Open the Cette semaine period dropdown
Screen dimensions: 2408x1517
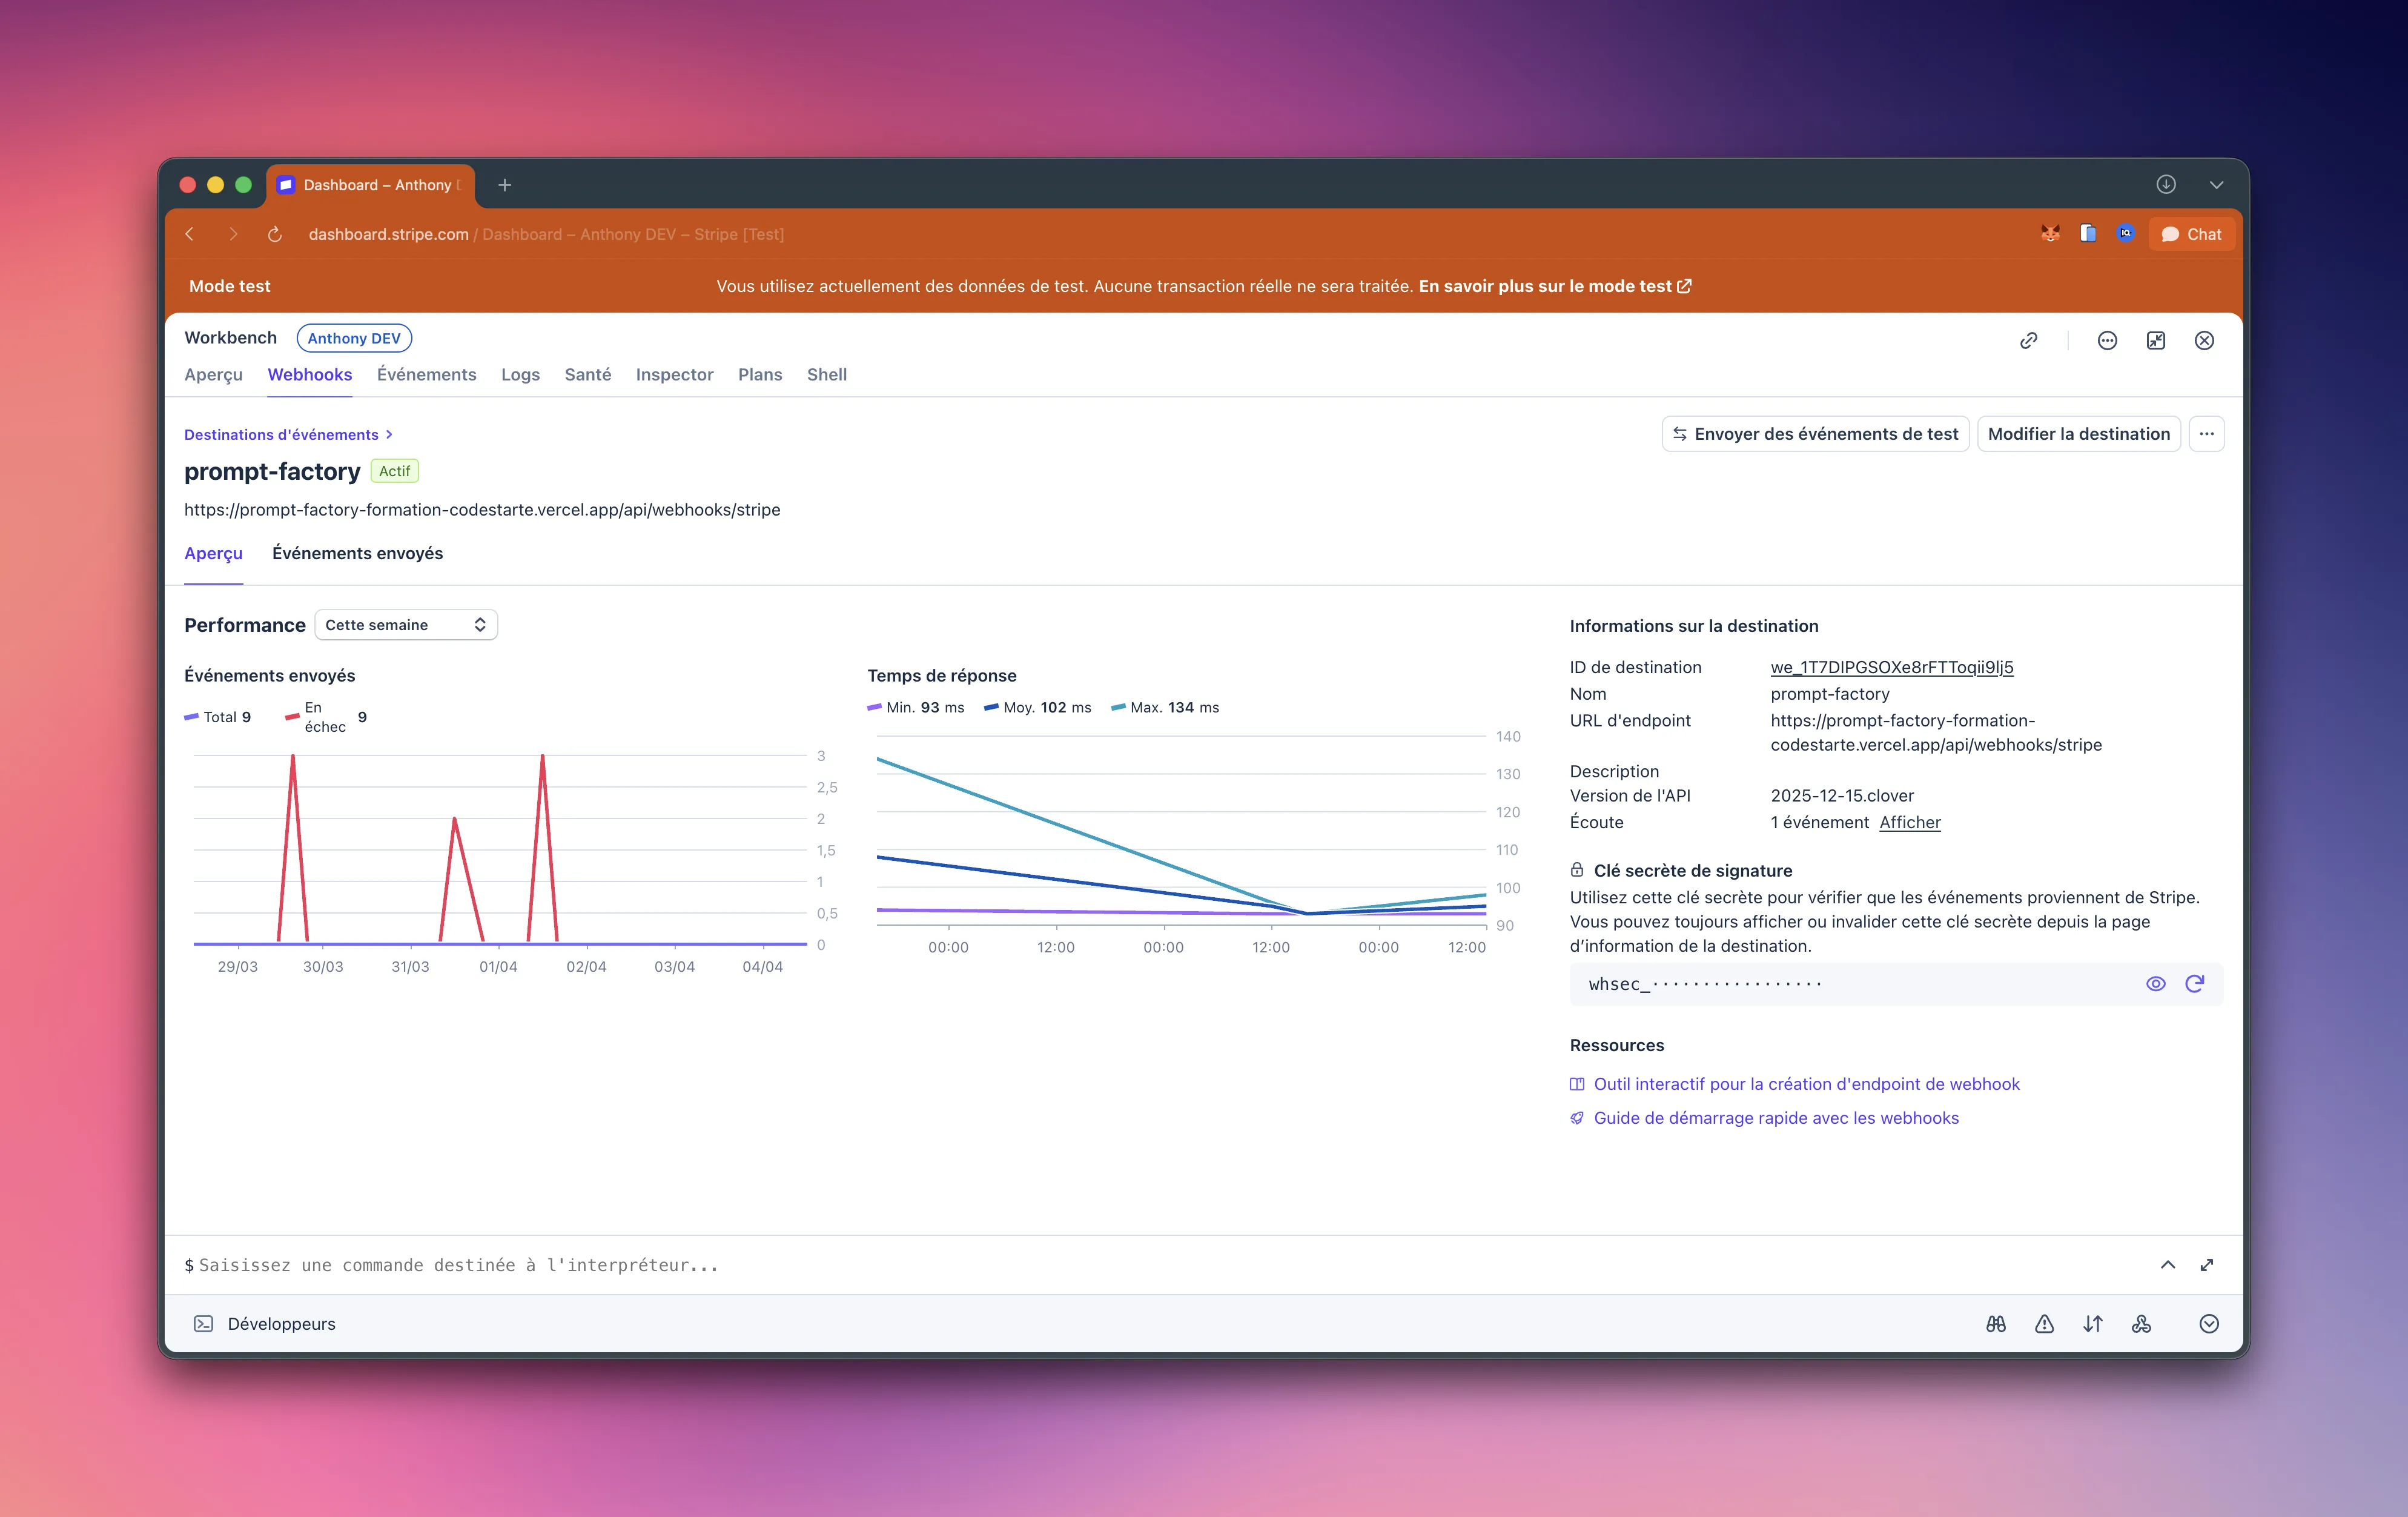point(405,625)
